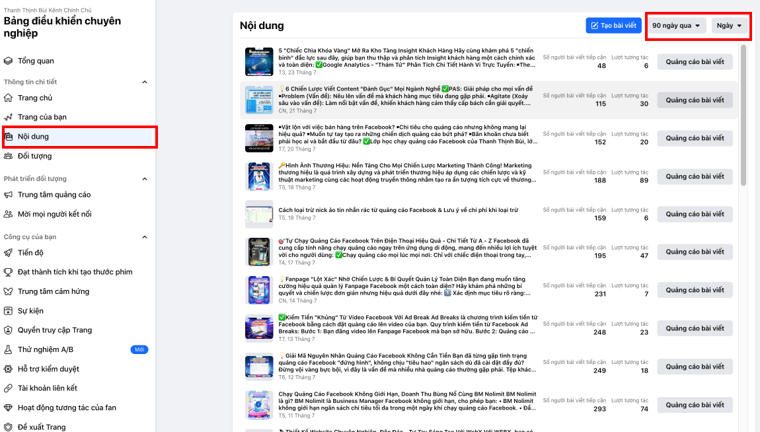Open Thử nghiệm A/B in the sidebar
The image size is (760, 432).
(77, 349)
